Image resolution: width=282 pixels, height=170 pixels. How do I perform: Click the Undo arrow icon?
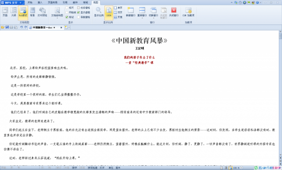pyautogui.click(x=22, y=27)
